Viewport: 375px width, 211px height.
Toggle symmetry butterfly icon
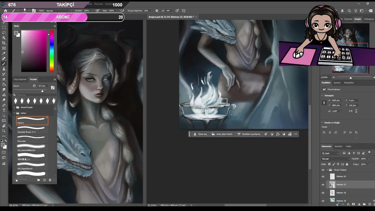point(184,11)
